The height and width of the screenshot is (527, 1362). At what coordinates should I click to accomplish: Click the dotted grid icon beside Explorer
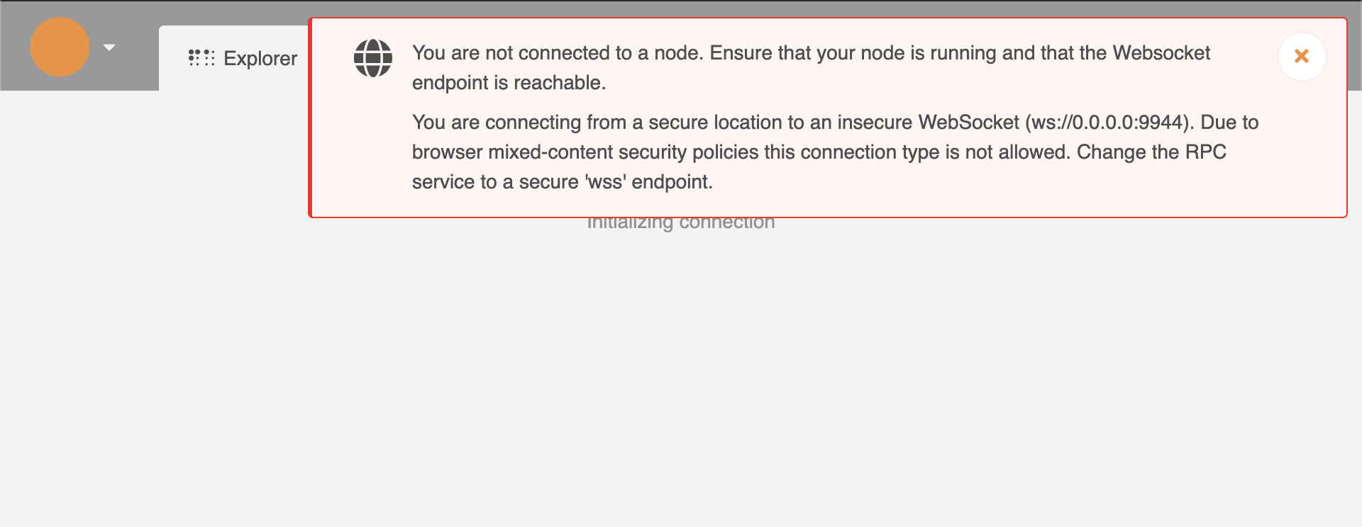(x=201, y=58)
